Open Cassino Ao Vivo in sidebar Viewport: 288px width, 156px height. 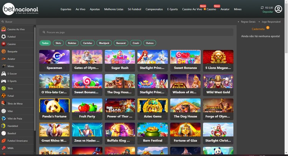16,29
